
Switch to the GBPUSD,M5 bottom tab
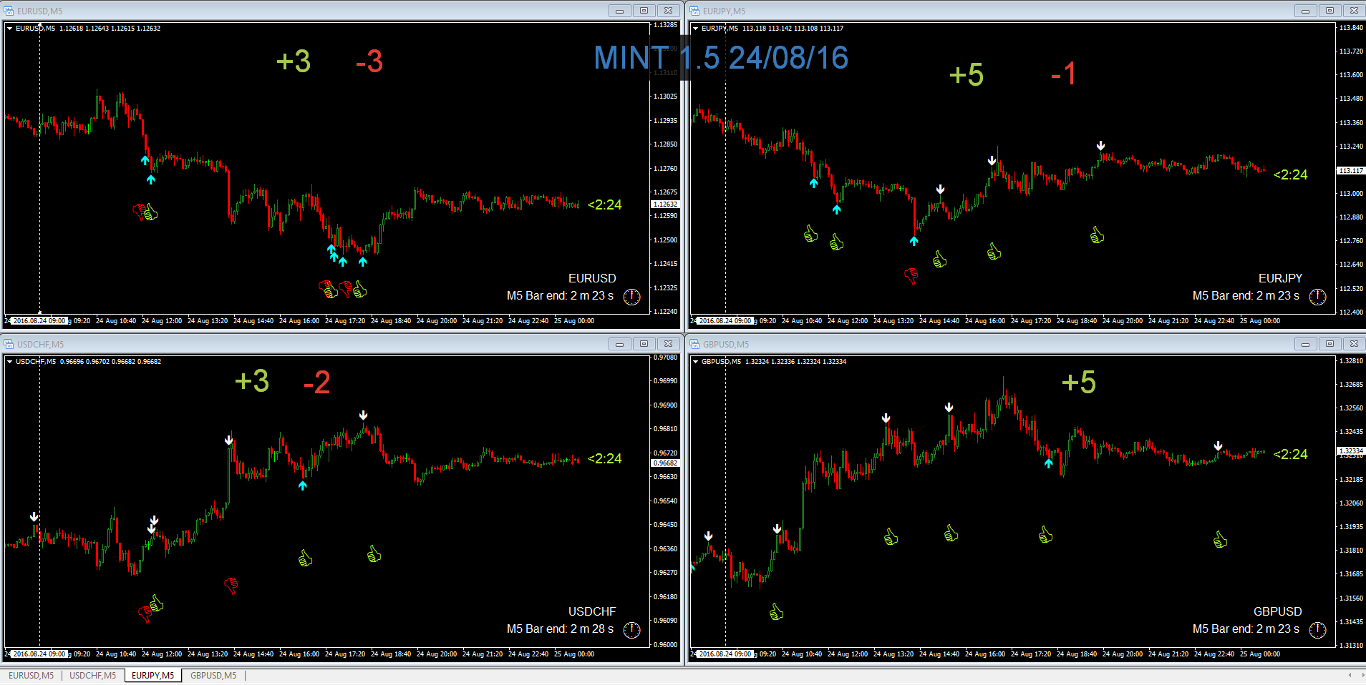click(213, 676)
